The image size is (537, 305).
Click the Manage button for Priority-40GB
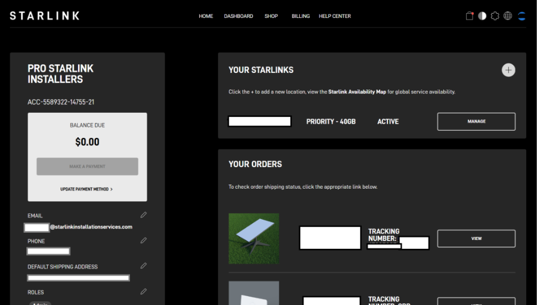(x=476, y=121)
